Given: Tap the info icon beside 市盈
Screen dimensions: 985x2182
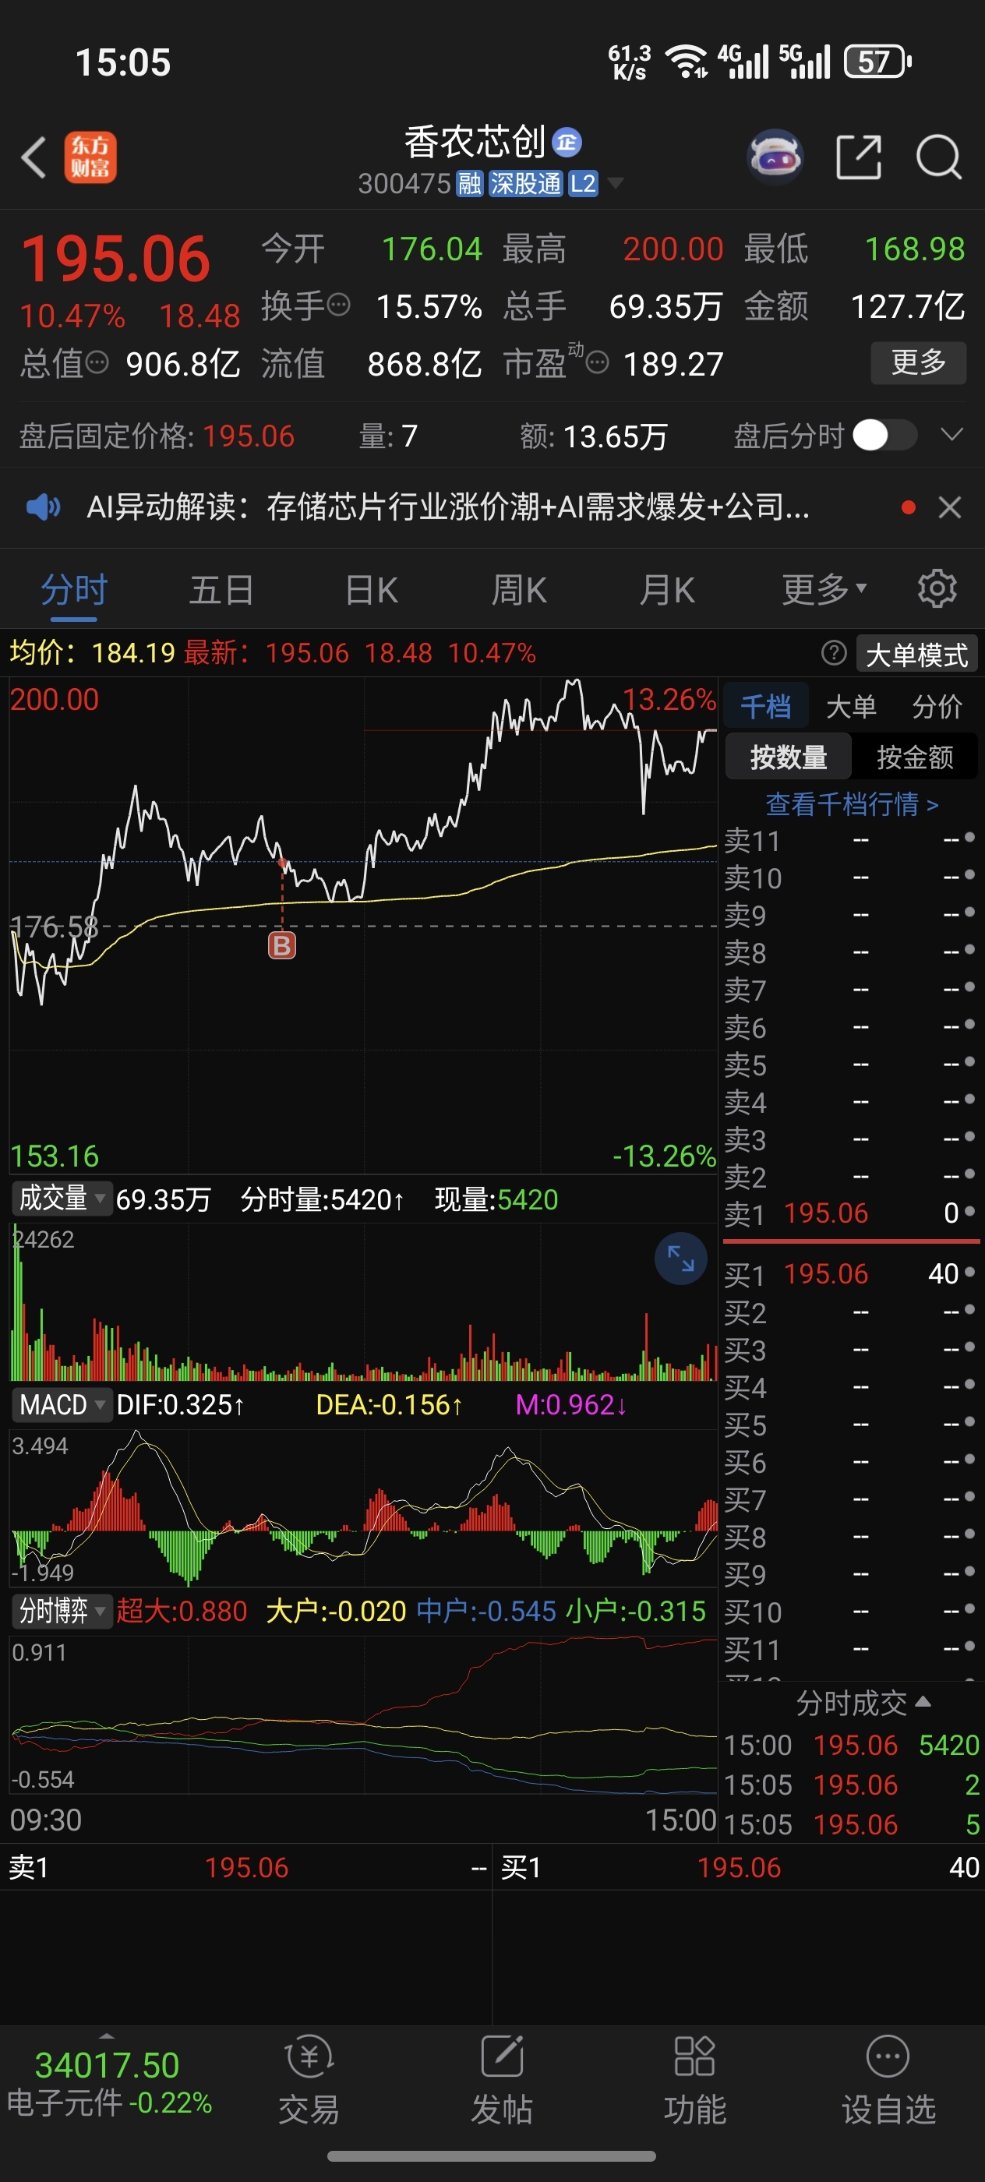Looking at the screenshot, I should [598, 362].
